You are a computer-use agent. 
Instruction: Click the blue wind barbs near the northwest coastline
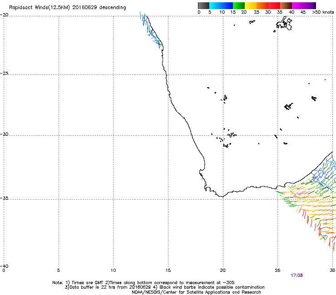point(150,30)
